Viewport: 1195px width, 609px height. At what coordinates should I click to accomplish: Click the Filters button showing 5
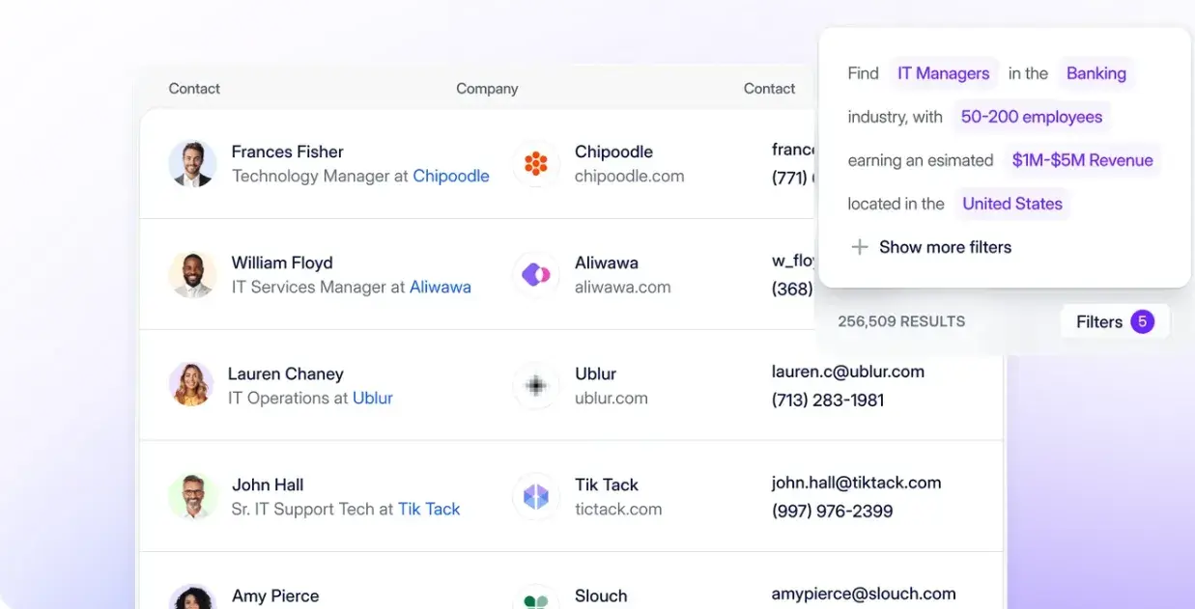pyautogui.click(x=1114, y=321)
